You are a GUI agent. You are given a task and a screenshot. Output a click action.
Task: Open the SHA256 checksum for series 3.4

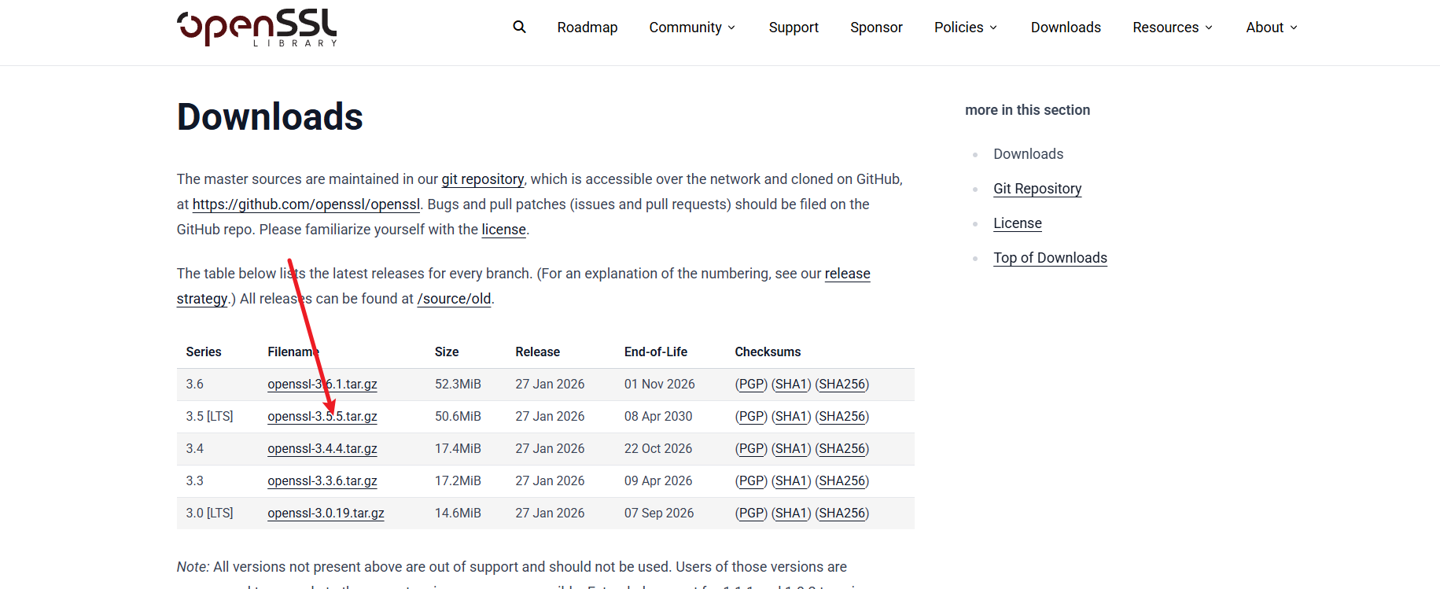click(842, 449)
